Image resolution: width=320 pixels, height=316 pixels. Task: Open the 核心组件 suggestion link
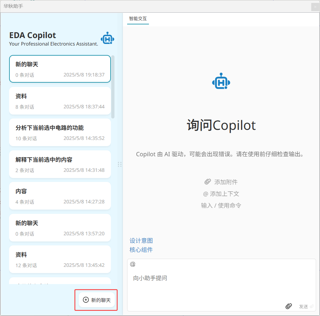(x=141, y=250)
